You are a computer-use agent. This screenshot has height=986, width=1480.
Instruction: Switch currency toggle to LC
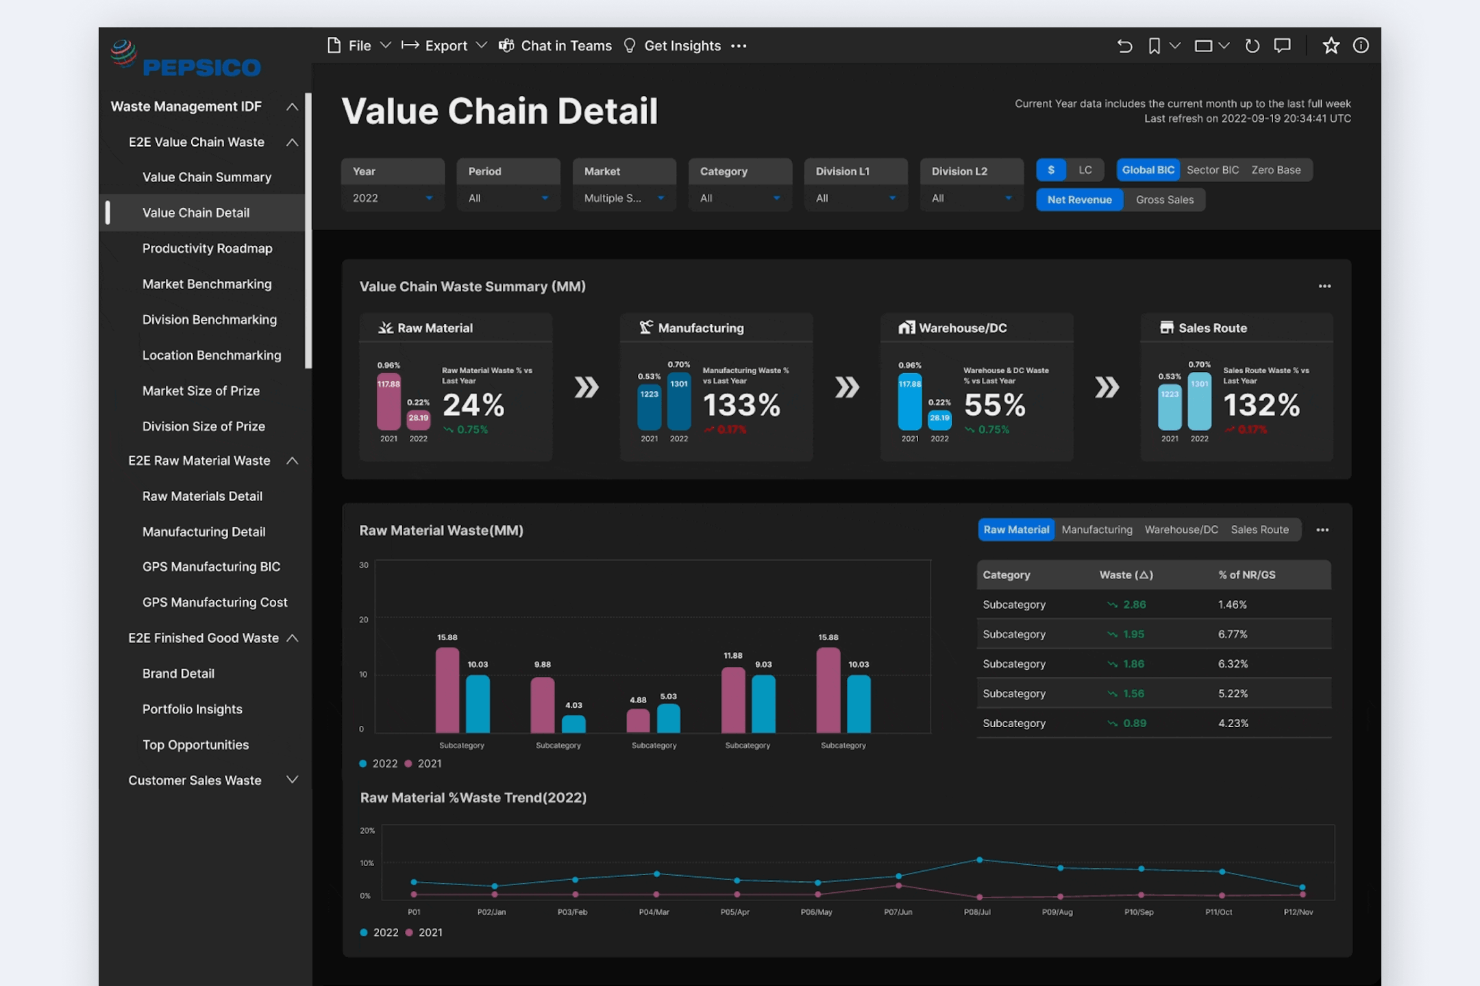[1085, 170]
